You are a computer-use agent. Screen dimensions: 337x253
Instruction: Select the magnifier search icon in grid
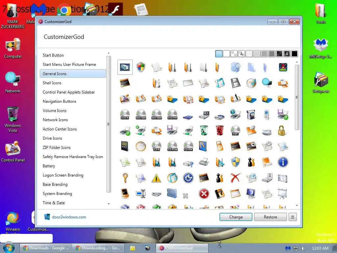[235, 67]
